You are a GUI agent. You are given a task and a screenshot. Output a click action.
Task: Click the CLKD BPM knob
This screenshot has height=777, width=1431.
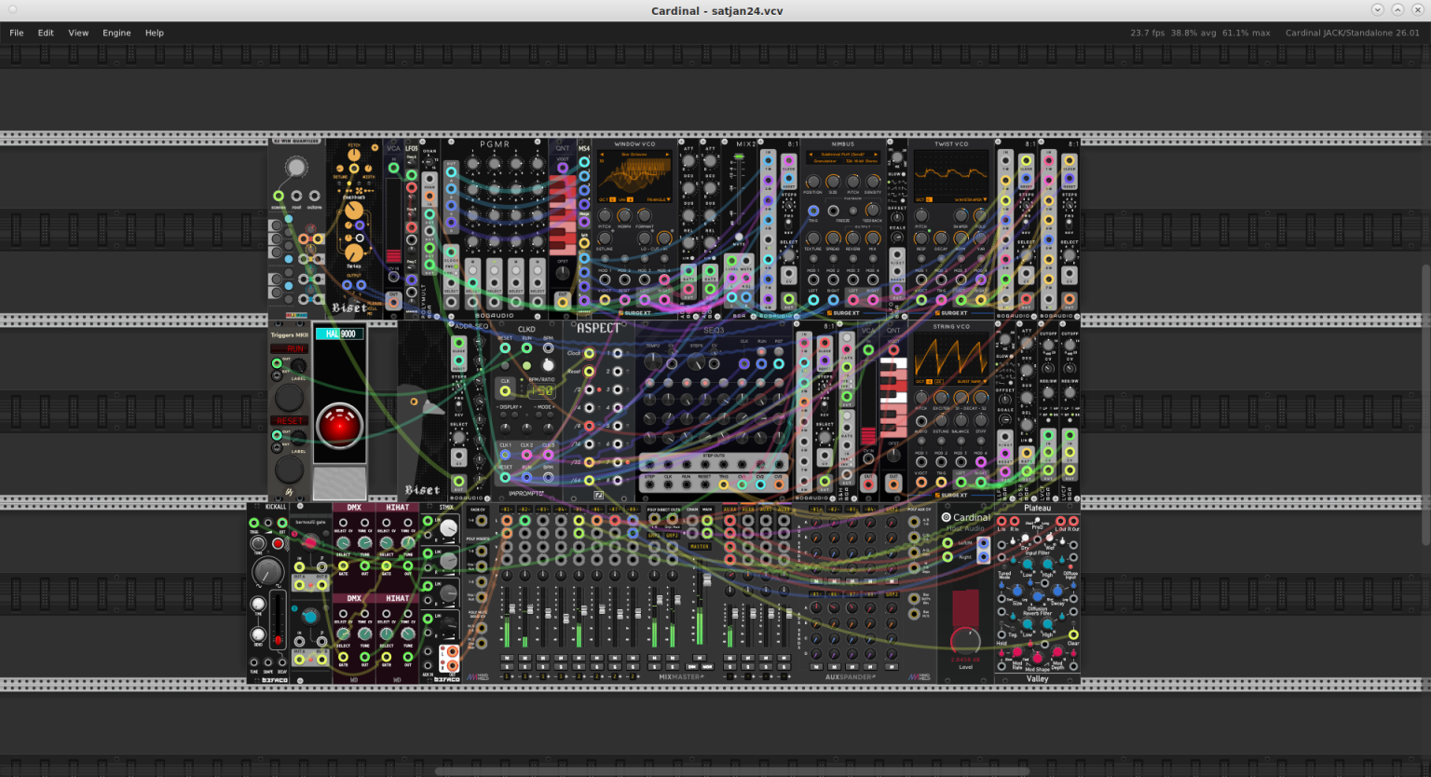[548, 364]
